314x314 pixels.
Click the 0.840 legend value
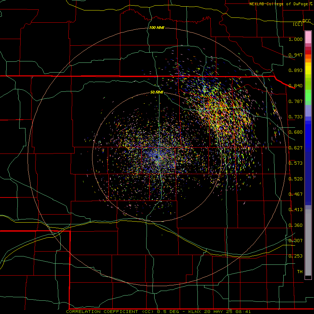coord(296,86)
